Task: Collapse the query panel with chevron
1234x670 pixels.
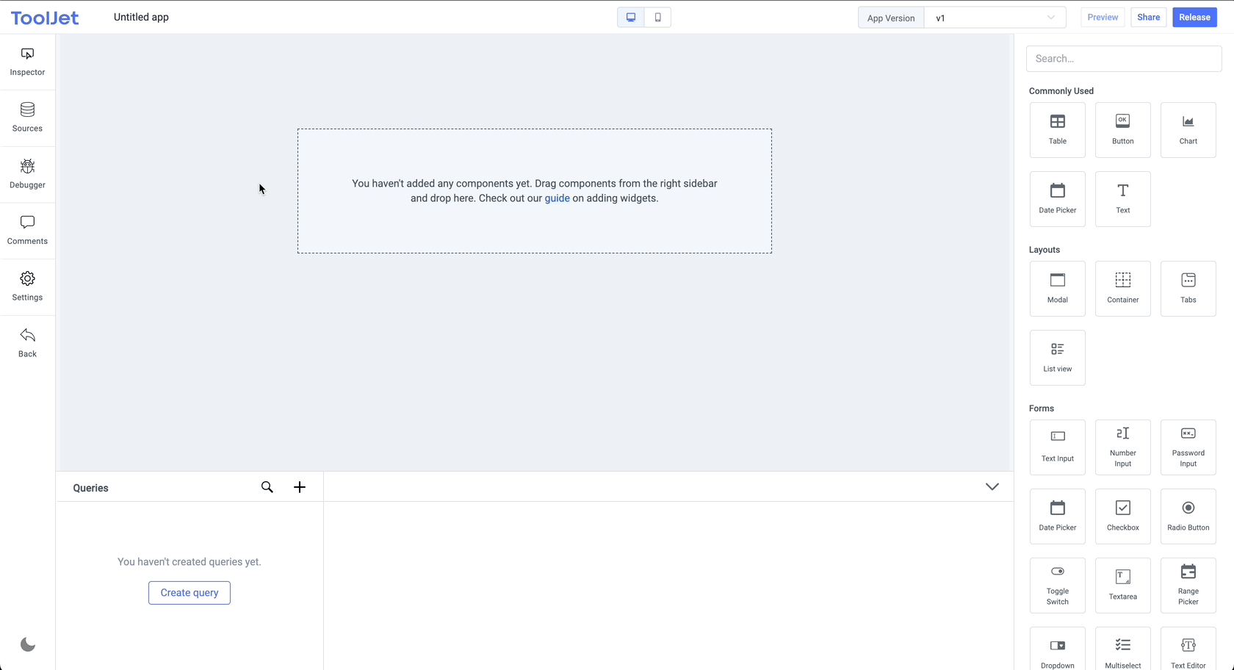Action: coord(992,486)
